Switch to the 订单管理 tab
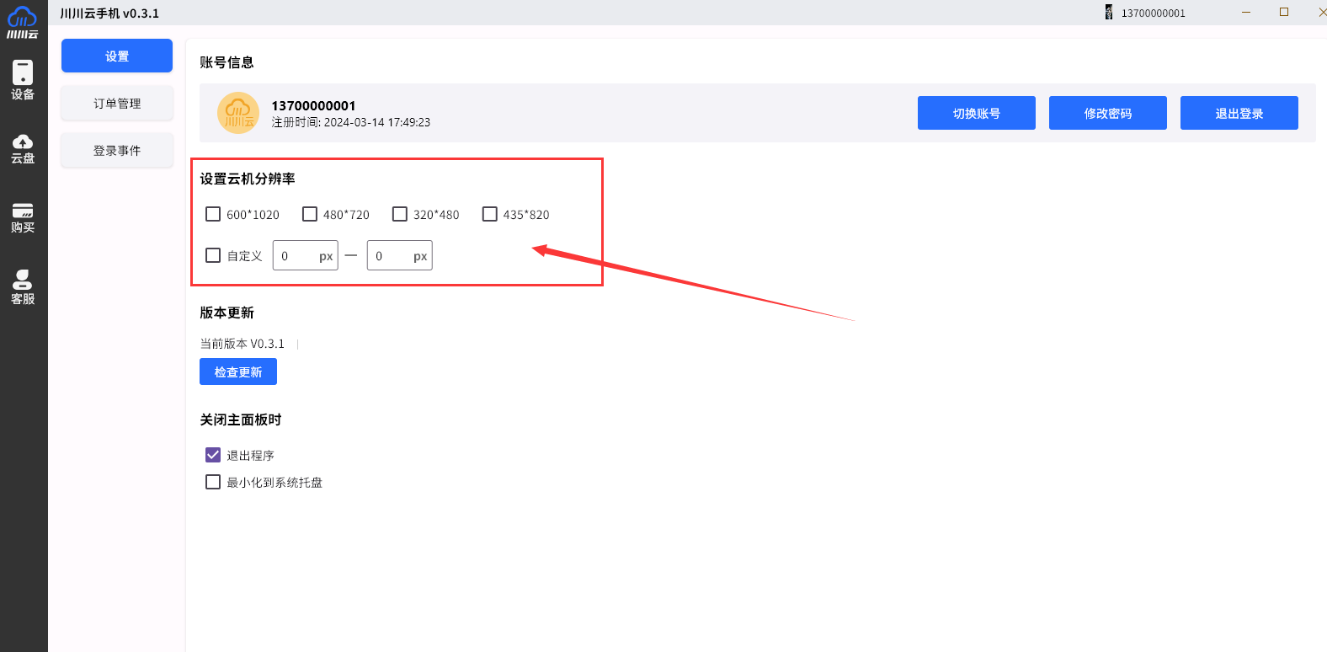1327x652 pixels. tap(117, 104)
